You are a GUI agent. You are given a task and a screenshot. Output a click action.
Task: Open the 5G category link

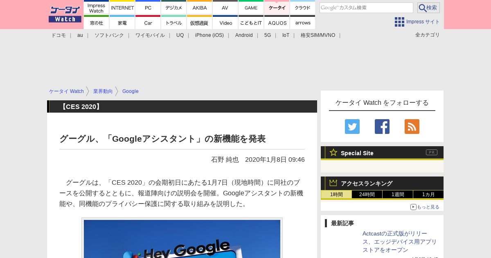pyautogui.click(x=268, y=35)
